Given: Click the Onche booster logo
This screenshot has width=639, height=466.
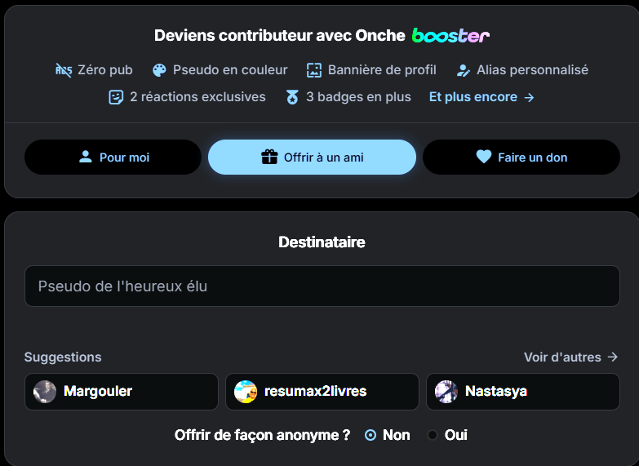Looking at the screenshot, I should coord(450,35).
